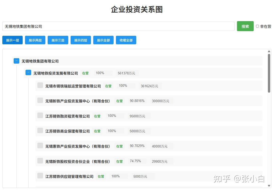Click the 561378万元 capital value

click(x=126, y=73)
